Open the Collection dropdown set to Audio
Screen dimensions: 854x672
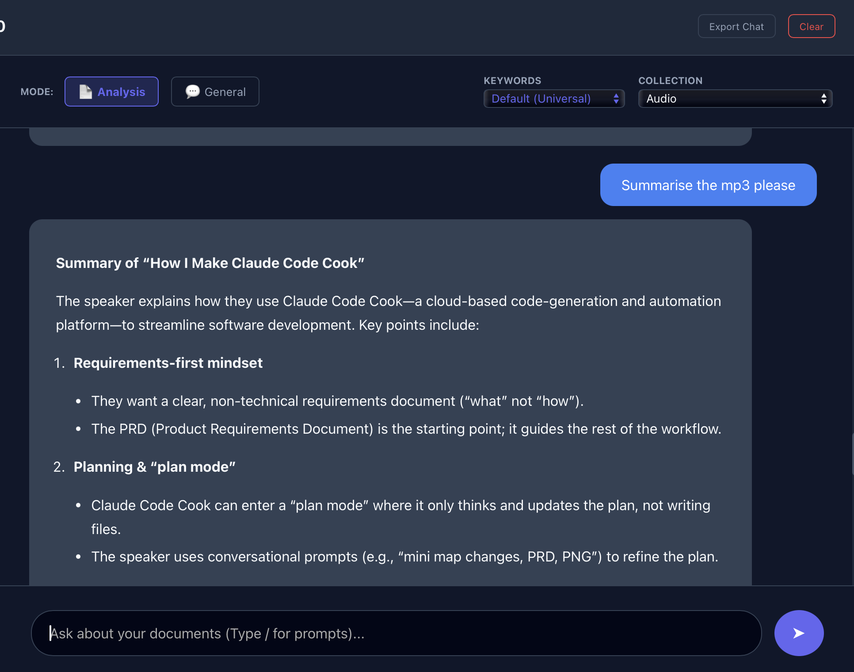(735, 98)
